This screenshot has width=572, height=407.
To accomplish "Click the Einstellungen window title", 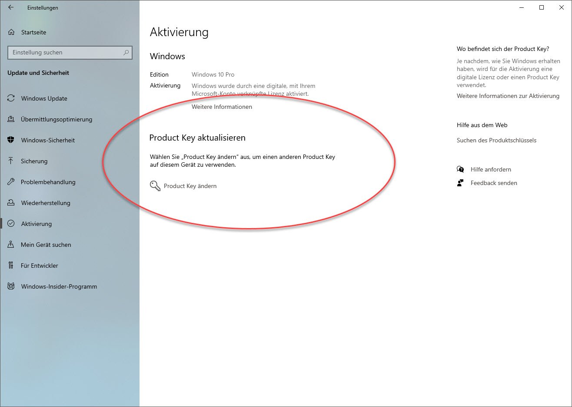I will pos(43,8).
